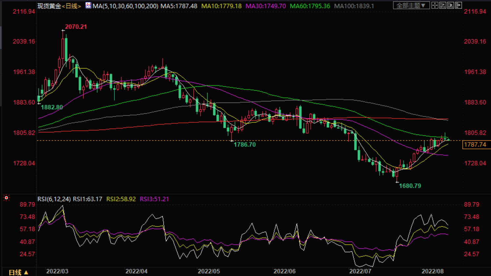Image resolution: width=491 pixels, height=276 pixels.
Task: Click the rightmost panel-arrow toolbar icon
Action: click(x=459, y=6)
